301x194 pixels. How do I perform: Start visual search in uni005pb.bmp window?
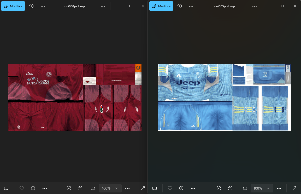(x=219, y=188)
